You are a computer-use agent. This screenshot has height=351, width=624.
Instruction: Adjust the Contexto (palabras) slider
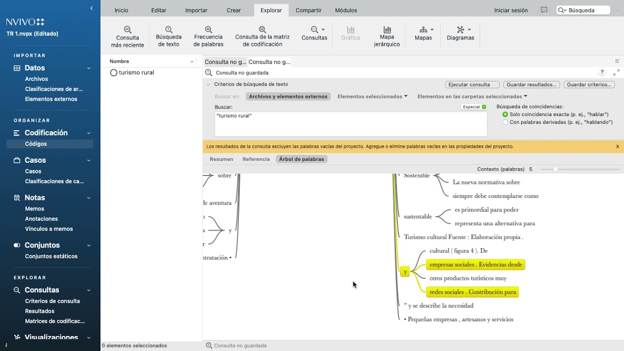click(555, 169)
